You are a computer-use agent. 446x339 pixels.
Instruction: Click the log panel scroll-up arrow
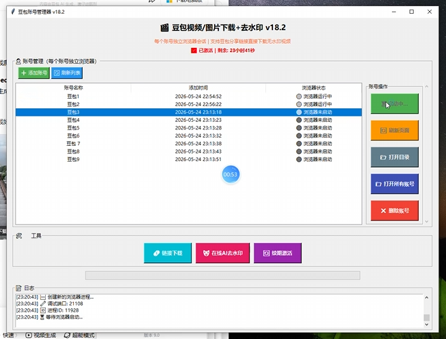427,298
